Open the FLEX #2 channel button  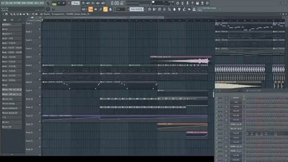[236, 107]
